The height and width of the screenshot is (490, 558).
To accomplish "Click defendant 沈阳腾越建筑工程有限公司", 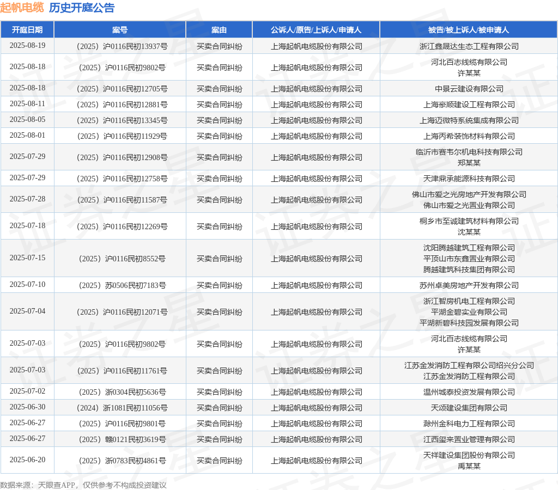I will pos(469,248).
